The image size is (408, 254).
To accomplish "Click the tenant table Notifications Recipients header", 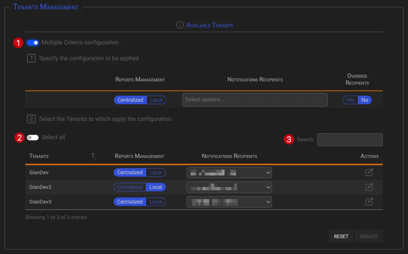I will tap(229, 156).
